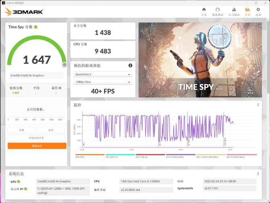
Task: Click the window's vertical scrollbar
Action: pos(268,57)
